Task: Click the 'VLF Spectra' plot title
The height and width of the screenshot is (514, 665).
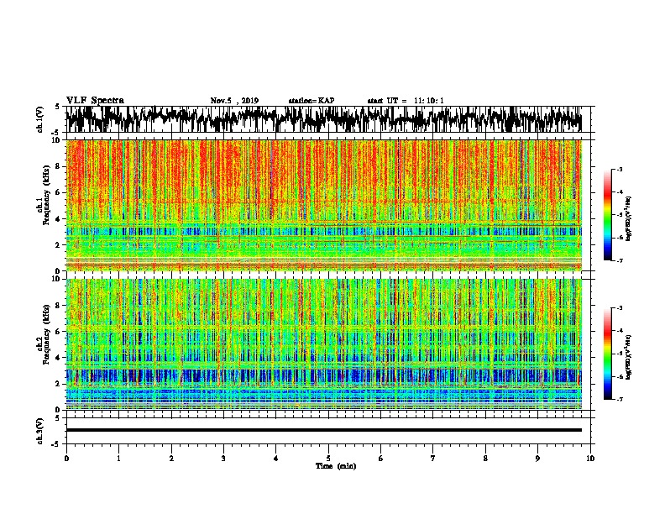Action: pyautogui.click(x=95, y=101)
